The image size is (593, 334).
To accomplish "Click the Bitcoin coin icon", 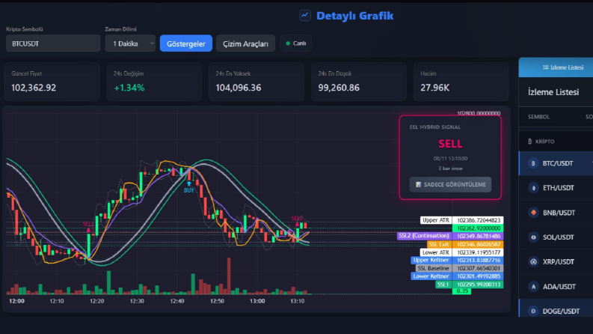I will [x=533, y=163].
